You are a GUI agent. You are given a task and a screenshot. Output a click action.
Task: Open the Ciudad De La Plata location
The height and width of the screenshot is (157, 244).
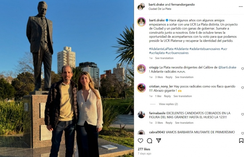(x=160, y=9)
